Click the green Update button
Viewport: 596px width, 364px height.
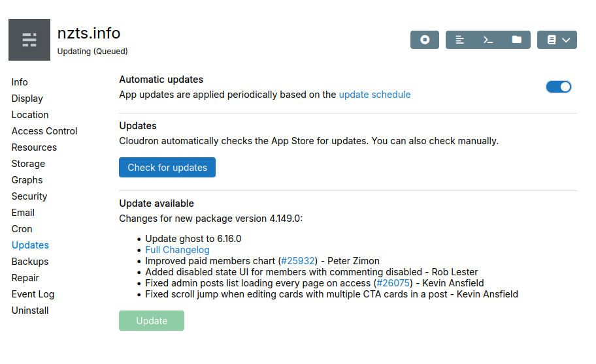[x=152, y=321]
